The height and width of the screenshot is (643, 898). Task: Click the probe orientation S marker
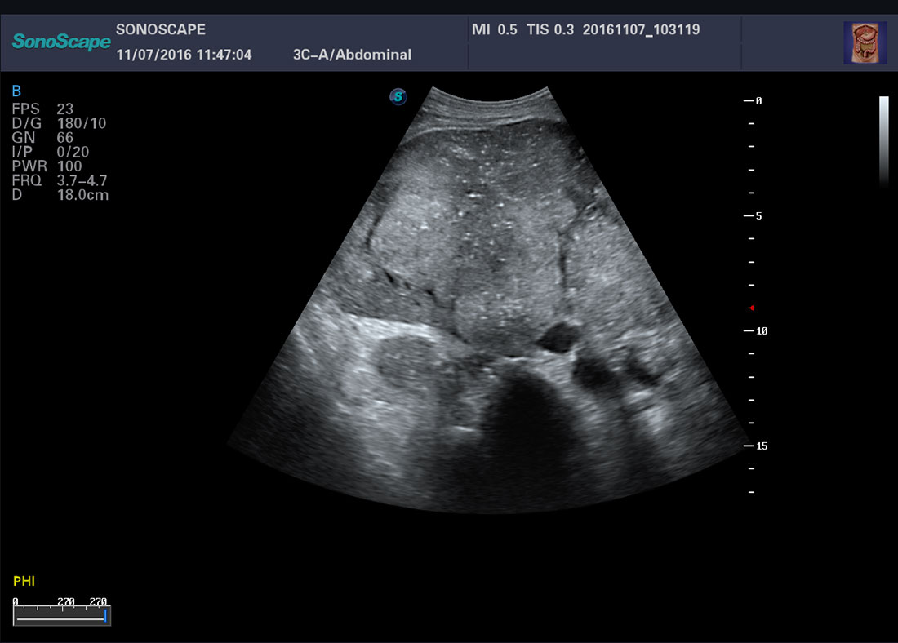coord(398,97)
